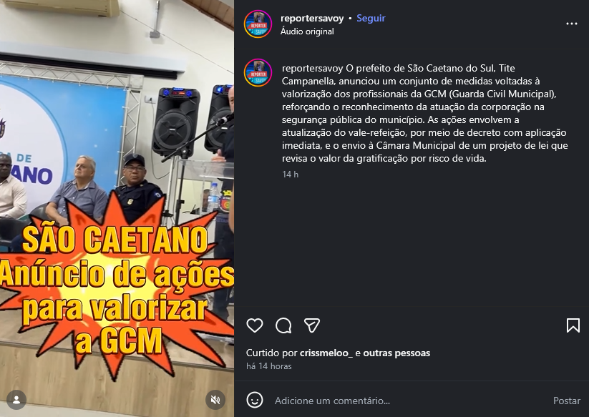Screen dimensions: 589x417
Task: Click reportersavoy username in the caption
Action: click(313, 69)
